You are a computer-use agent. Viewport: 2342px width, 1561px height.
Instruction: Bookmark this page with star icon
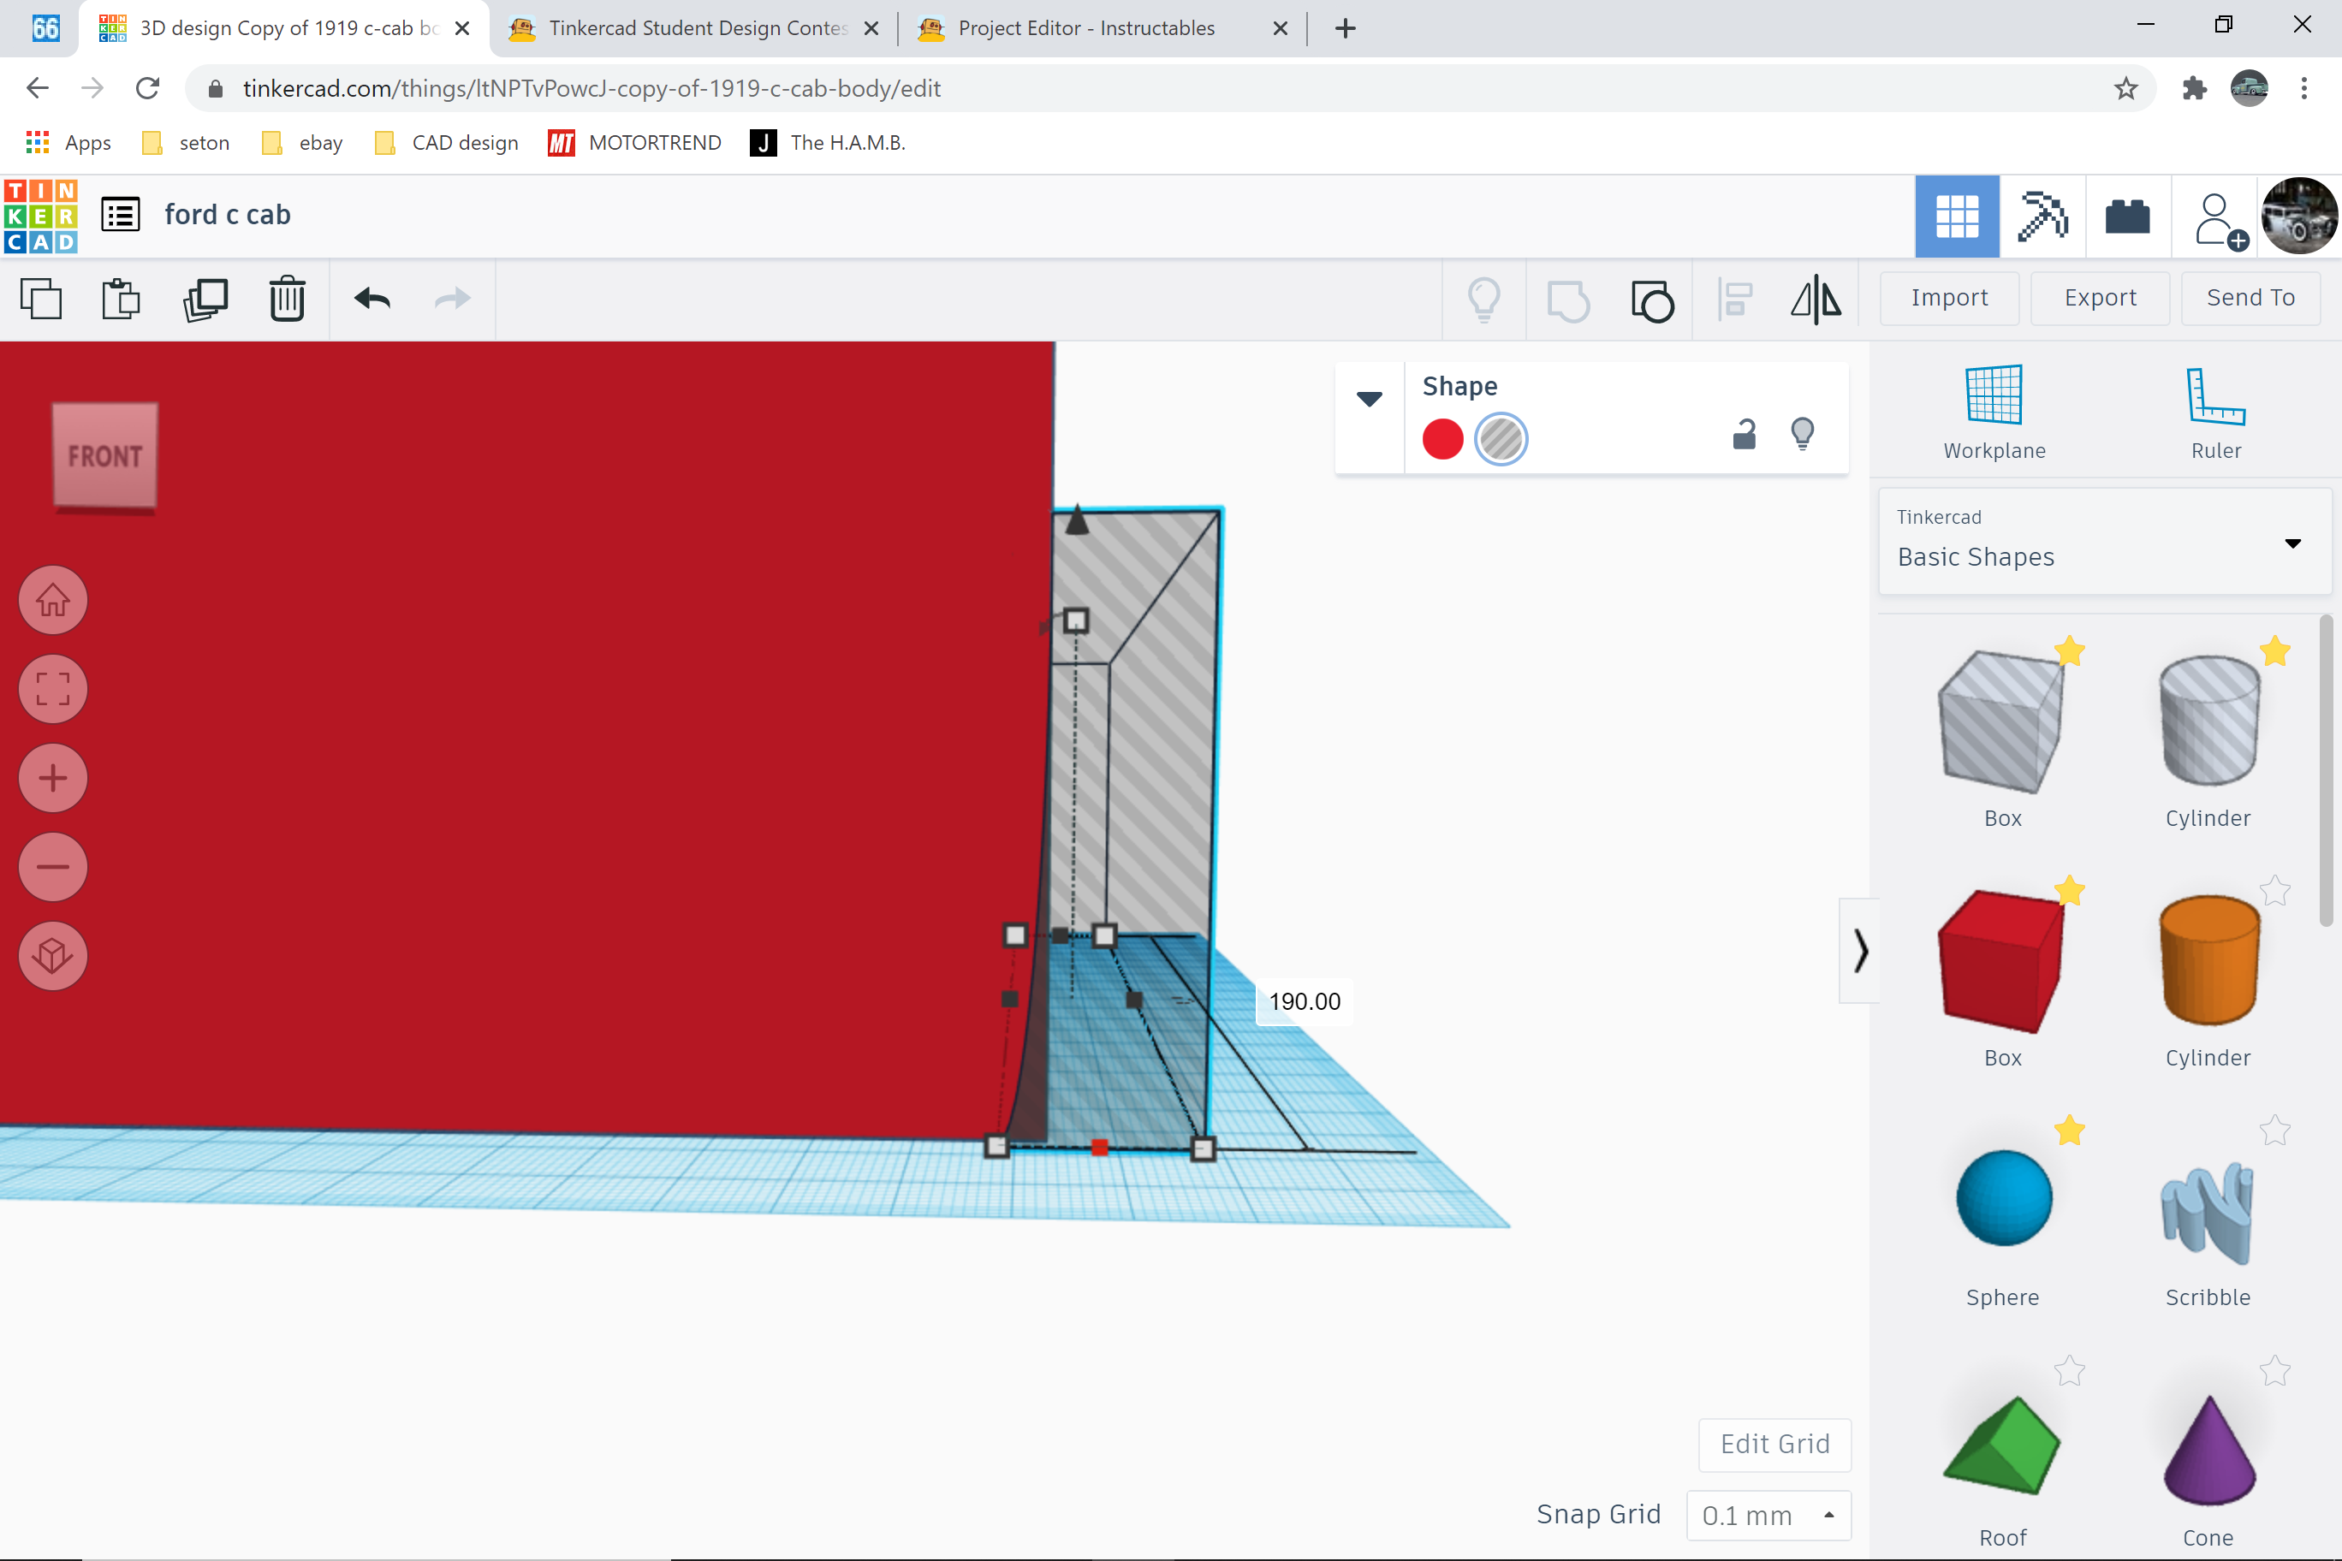tap(2125, 89)
